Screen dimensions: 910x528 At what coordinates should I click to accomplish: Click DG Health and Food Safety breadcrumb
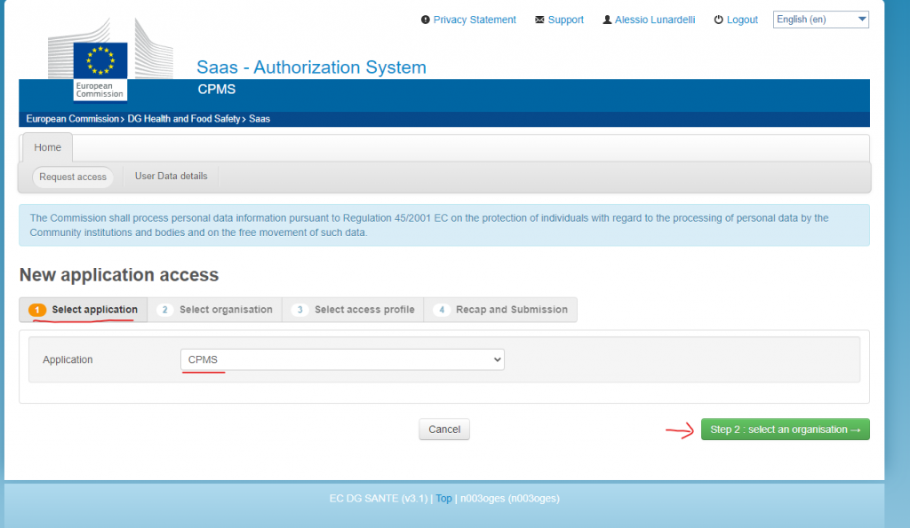[184, 119]
